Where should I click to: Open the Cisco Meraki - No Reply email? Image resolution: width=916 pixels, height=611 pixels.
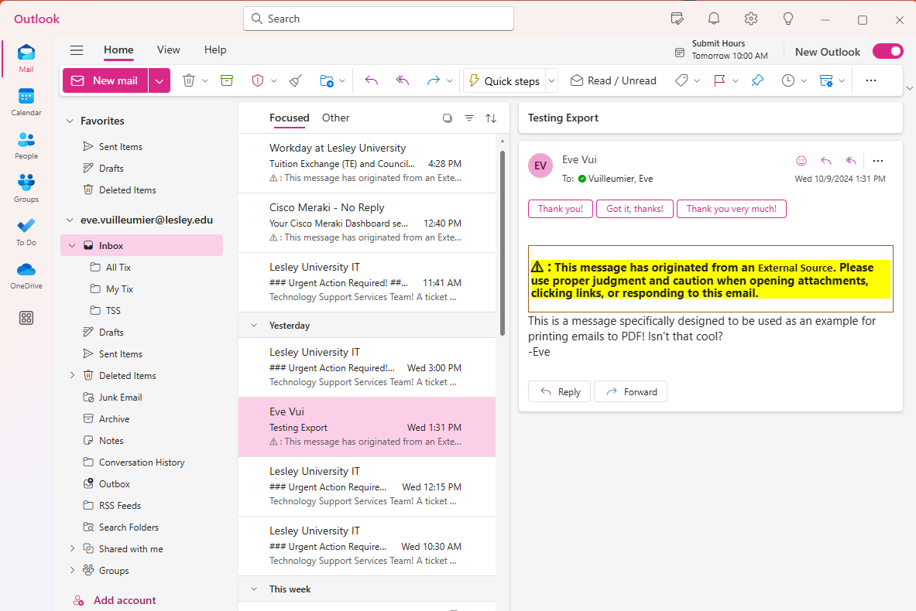pyautogui.click(x=366, y=222)
